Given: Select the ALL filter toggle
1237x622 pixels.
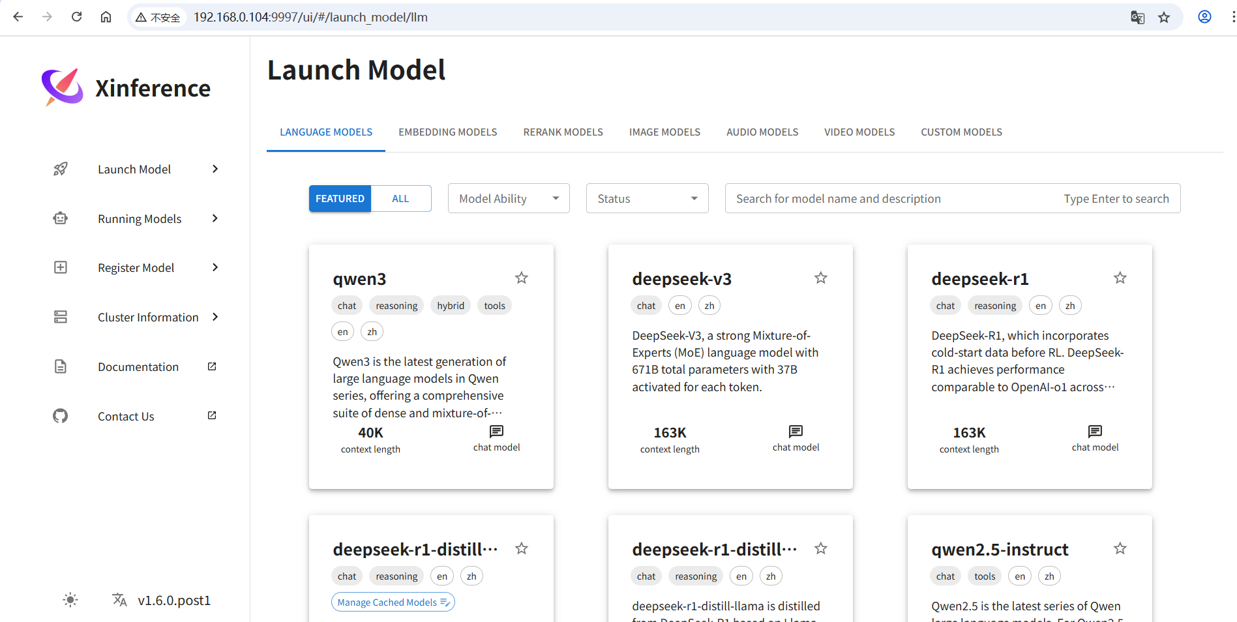Looking at the screenshot, I should tap(400, 199).
